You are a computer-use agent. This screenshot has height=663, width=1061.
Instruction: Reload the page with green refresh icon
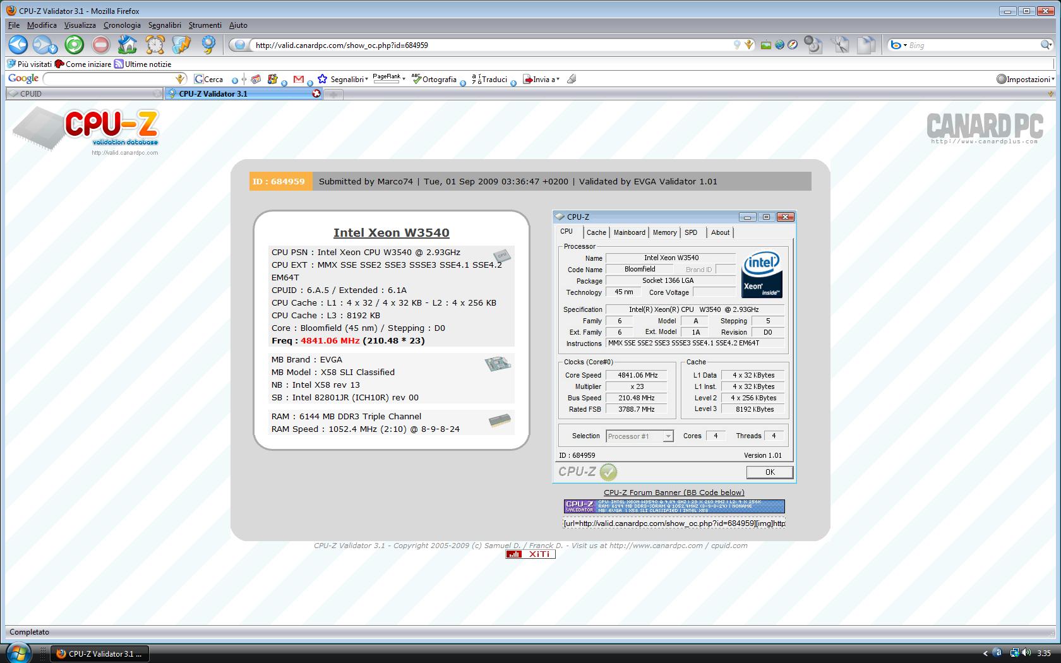[x=74, y=45]
